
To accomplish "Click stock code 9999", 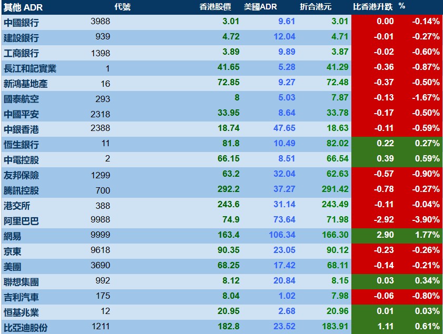I will pyautogui.click(x=100, y=235).
